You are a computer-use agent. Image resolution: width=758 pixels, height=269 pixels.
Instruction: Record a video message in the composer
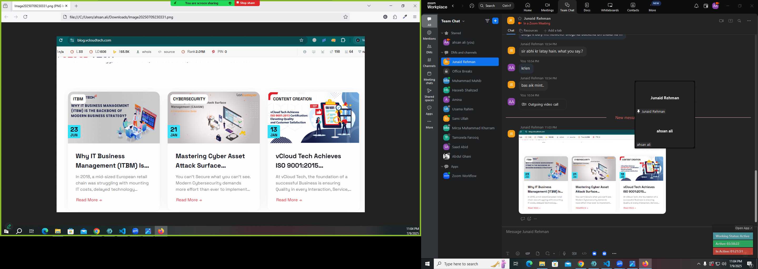pyautogui.click(x=574, y=254)
